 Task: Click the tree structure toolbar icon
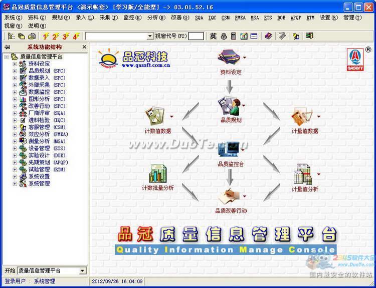[x=11, y=36]
